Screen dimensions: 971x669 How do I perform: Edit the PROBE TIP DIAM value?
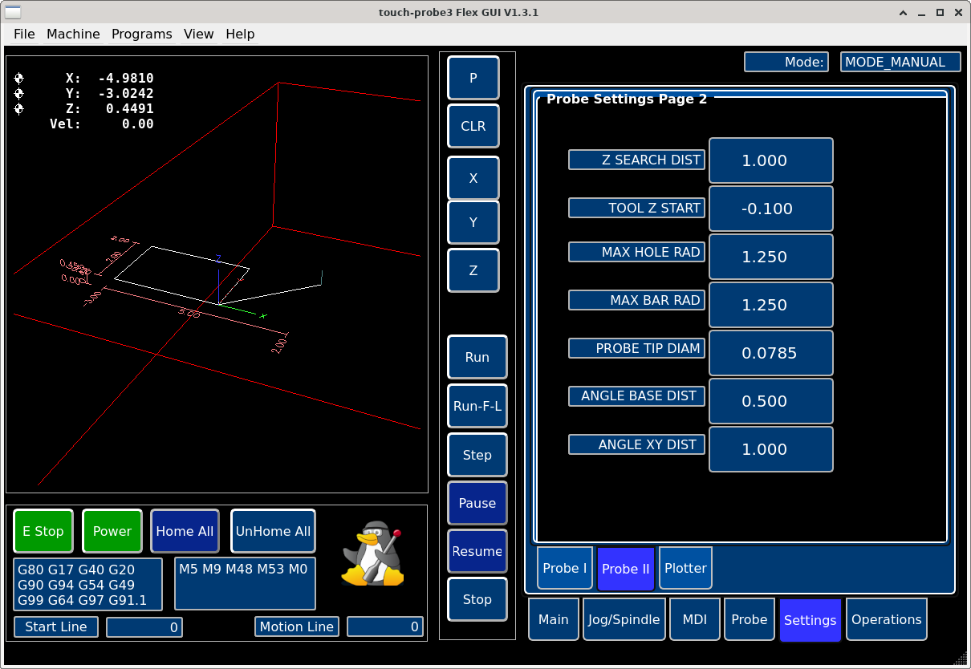click(770, 353)
